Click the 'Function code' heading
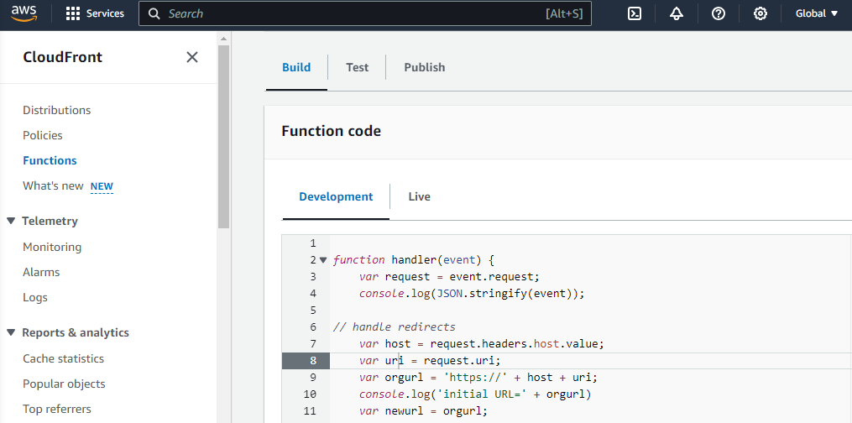Image resolution: width=852 pixels, height=423 pixels. [x=331, y=131]
